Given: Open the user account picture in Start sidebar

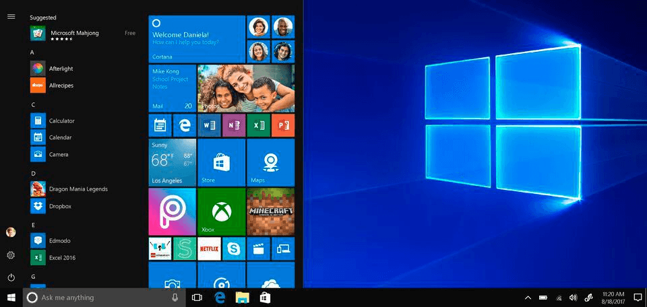Looking at the screenshot, I should (11, 232).
